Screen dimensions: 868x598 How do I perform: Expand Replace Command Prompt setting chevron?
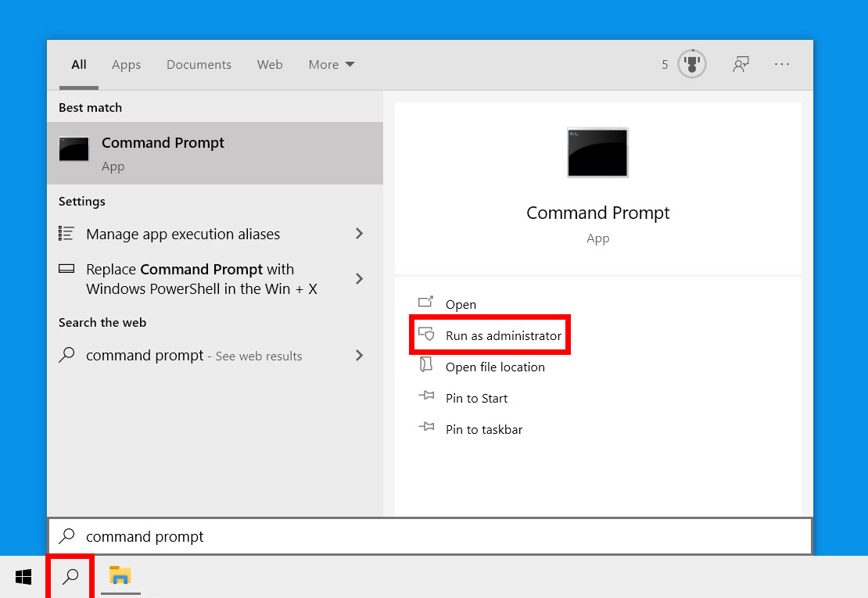tap(359, 278)
